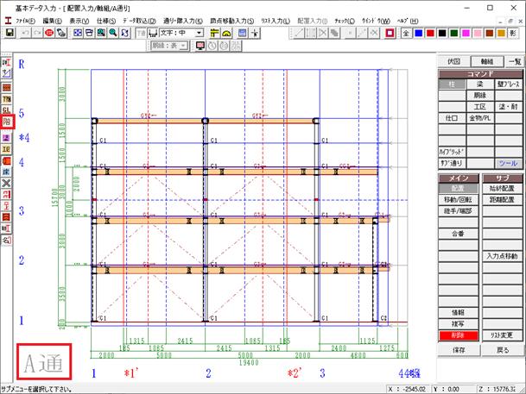Image resolution: width=526 pixels, height=394 pixels.
Task: Open the 文字:中 text size dropdown
Action: (x=200, y=33)
